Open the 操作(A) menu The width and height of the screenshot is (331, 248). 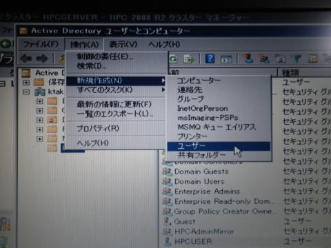(84, 44)
